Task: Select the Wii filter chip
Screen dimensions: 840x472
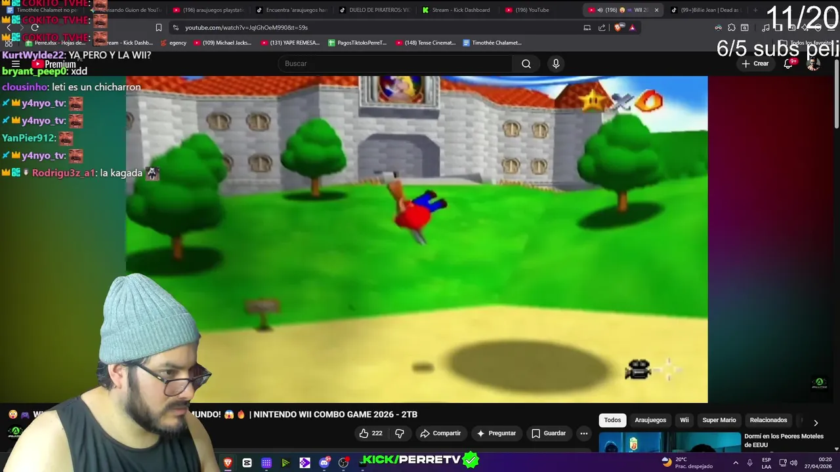Action: tap(684, 420)
